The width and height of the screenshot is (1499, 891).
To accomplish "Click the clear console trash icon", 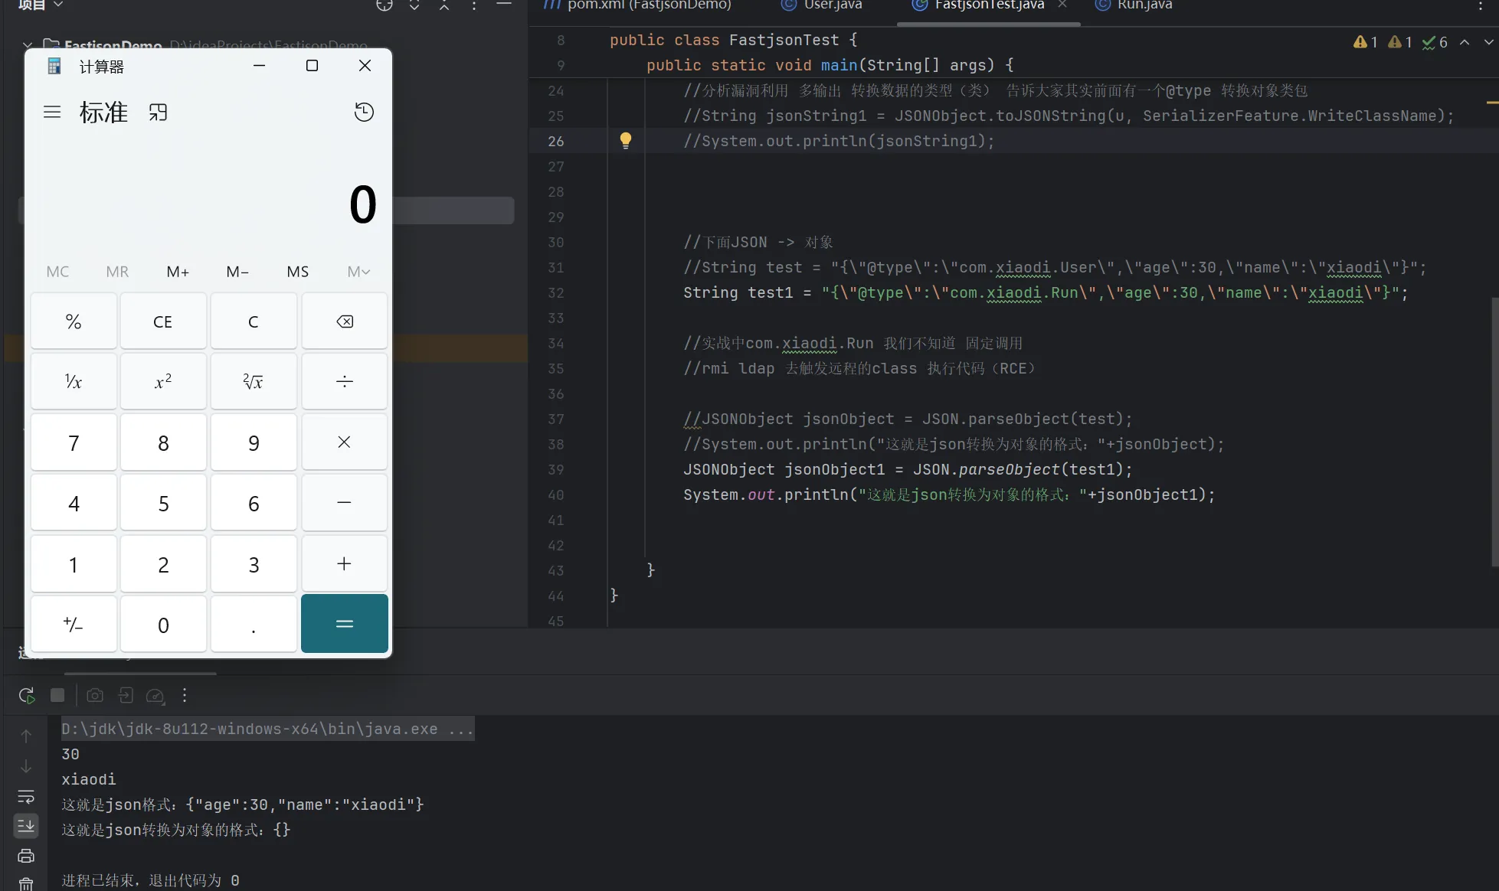I will tap(26, 884).
